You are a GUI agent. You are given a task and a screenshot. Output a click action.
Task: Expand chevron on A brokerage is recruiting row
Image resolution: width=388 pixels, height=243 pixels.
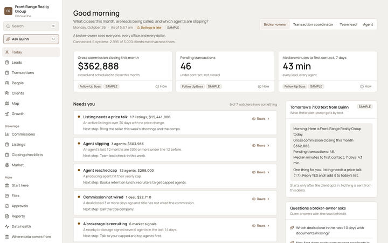click(268, 226)
